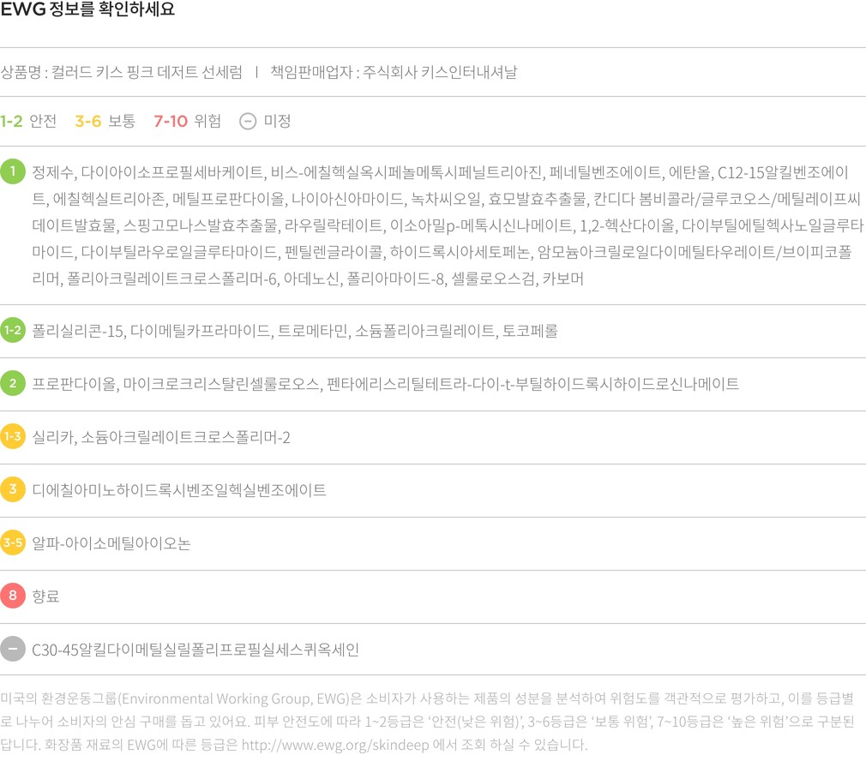Click the red 7-10 위험 legend label
The width and height of the screenshot is (866, 767).
pos(187,121)
